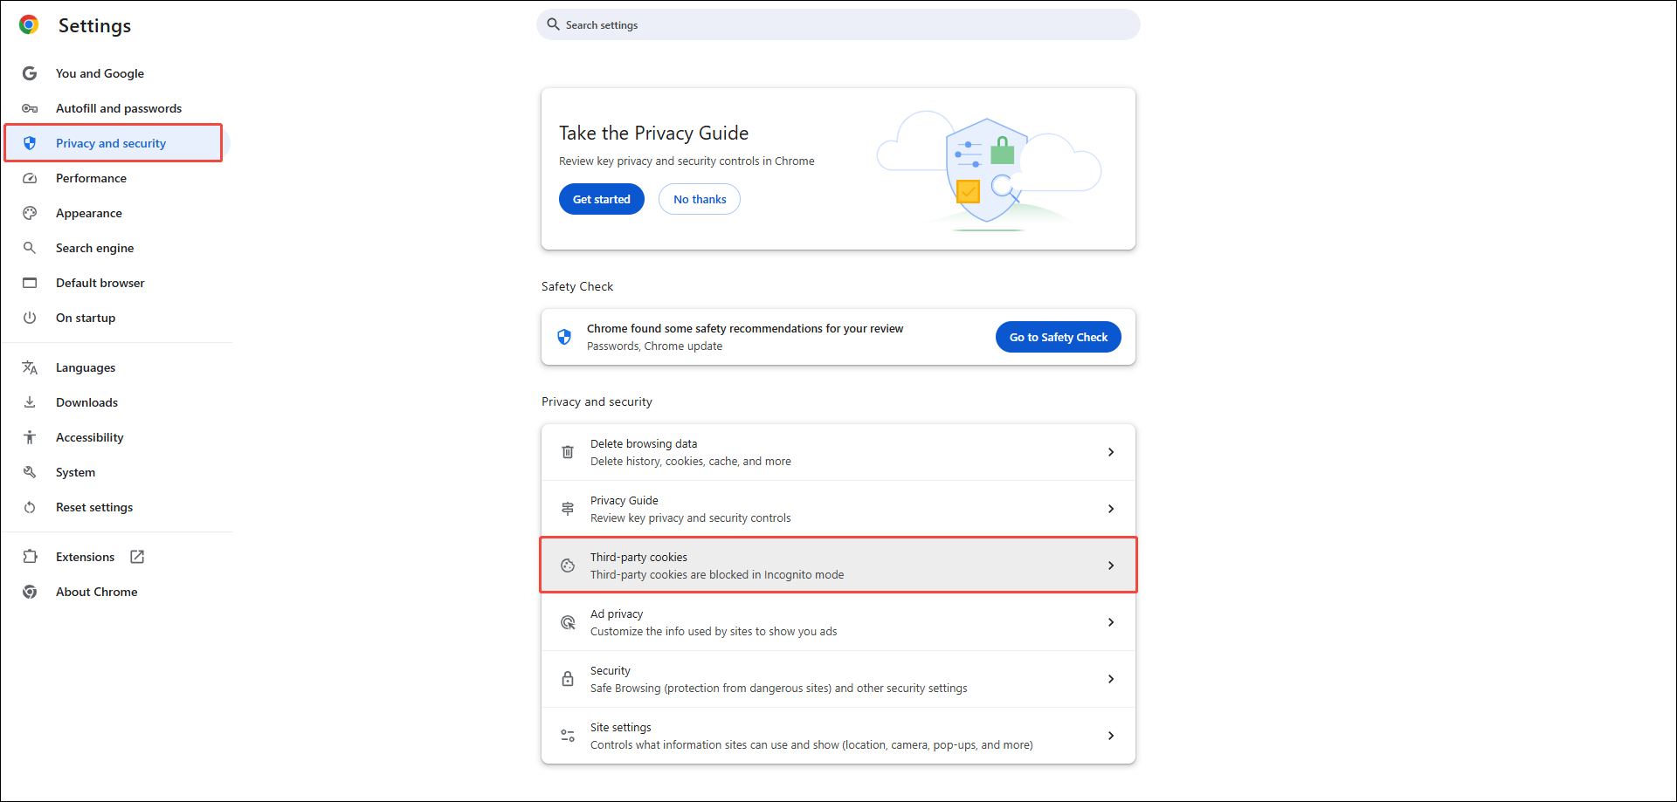Expand Delete browsing data with its chevron

(1110, 452)
